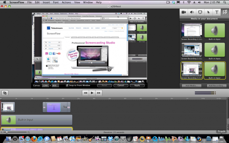Select the Built-in Input audio clip

click(x=37, y=120)
